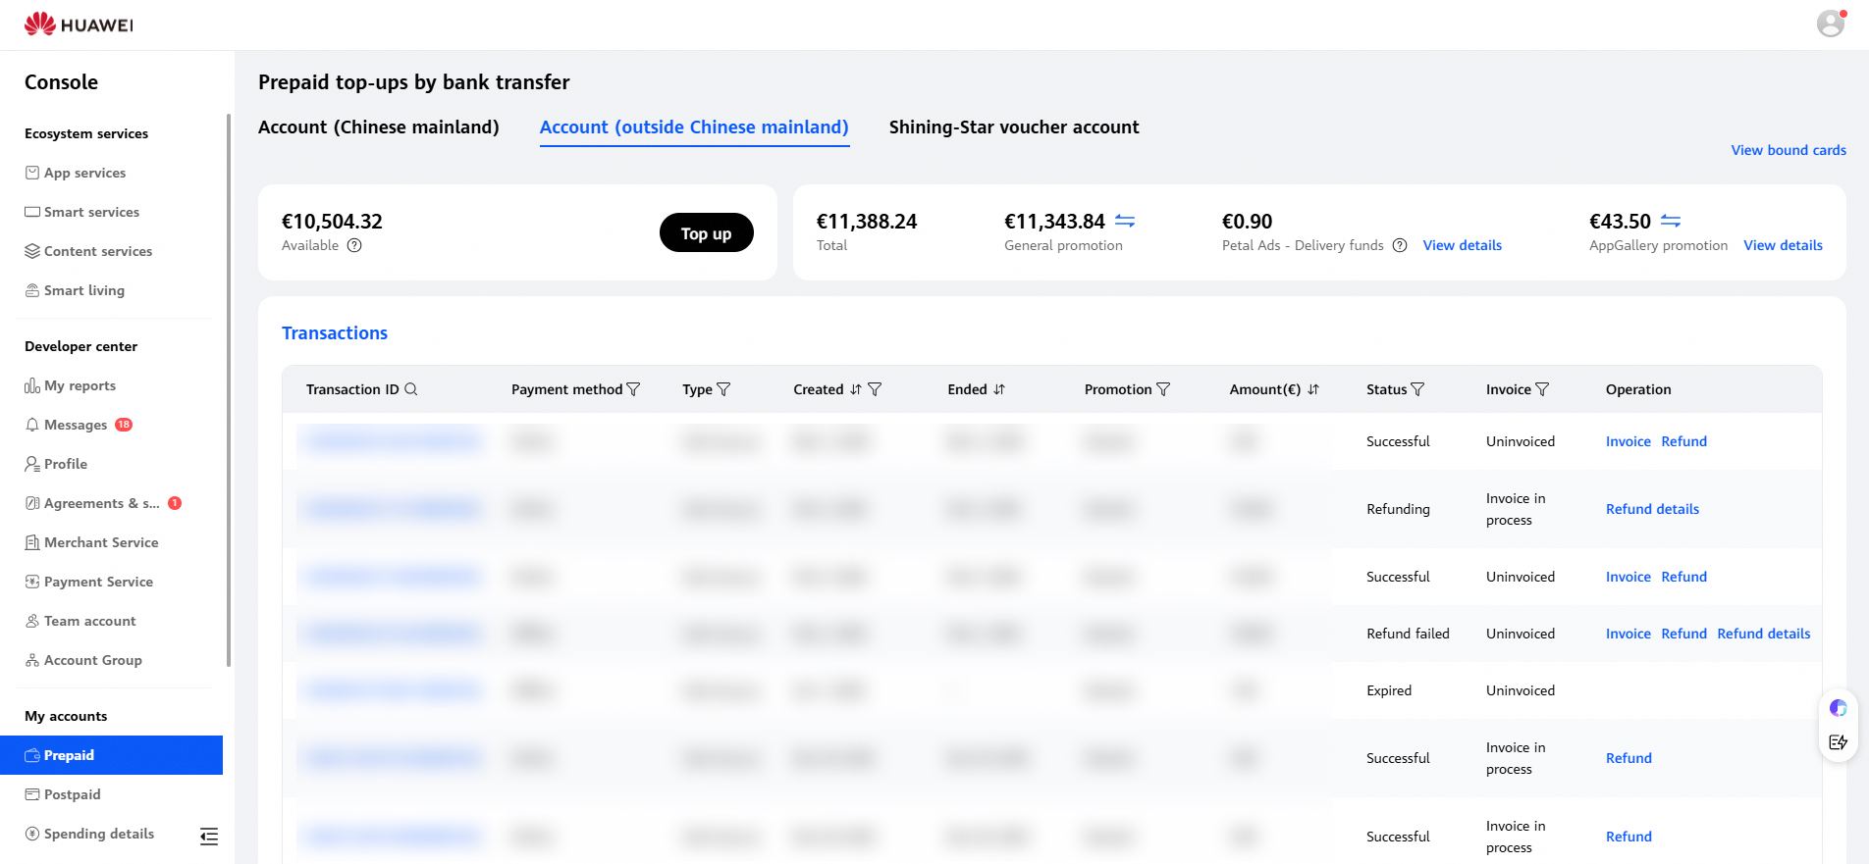Click the General promotion transfer arrows icon
This screenshot has height=864, width=1869.
click(x=1125, y=222)
